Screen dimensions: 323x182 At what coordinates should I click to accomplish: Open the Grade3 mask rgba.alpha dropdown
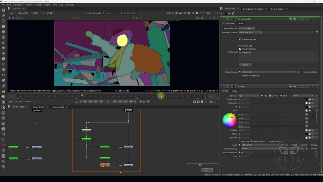click(262, 145)
